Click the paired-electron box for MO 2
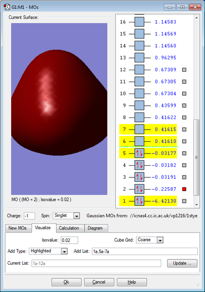205x292 pixels. click(x=139, y=189)
